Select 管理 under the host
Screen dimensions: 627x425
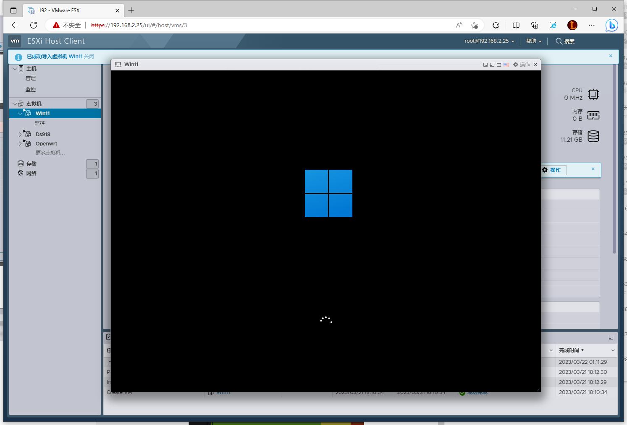tap(31, 78)
